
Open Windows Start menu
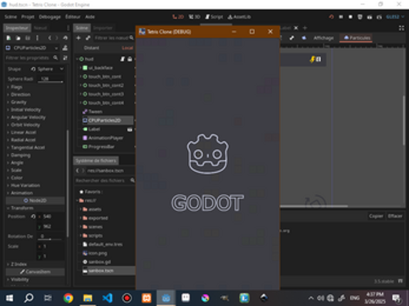point(9,297)
